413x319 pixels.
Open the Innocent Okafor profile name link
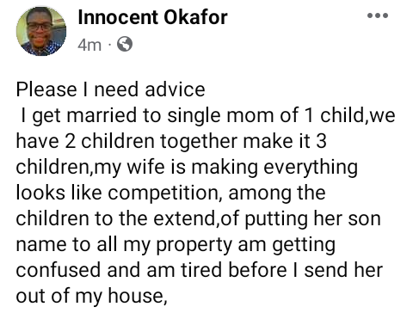152,17
